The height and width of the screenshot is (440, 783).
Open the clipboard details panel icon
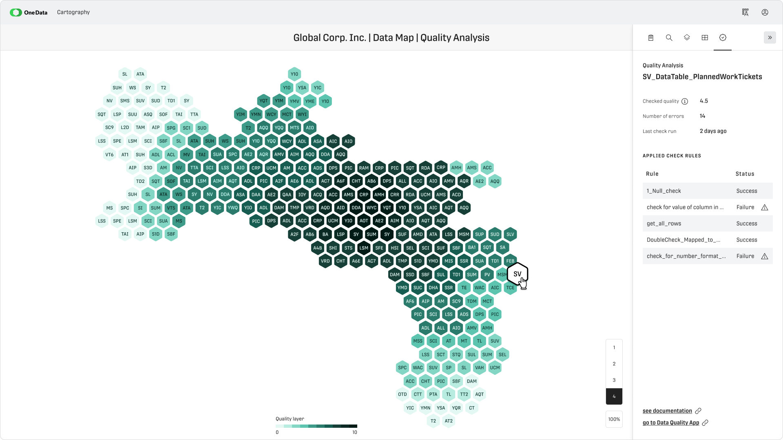651,37
